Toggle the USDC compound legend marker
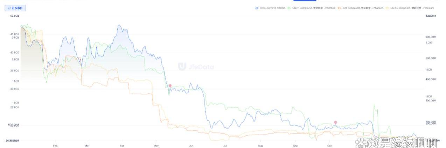Image resolution: width=446 pixels, height=148 pixels. [387, 8]
